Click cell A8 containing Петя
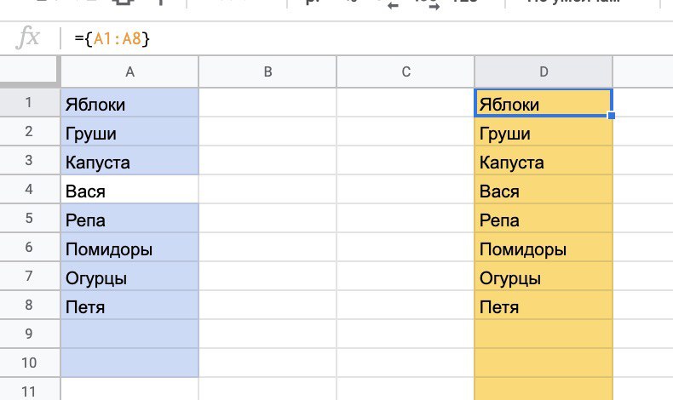The height and width of the screenshot is (400, 673). (129, 306)
